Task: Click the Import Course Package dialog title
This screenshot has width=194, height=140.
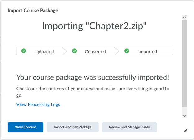Action: point(33,10)
